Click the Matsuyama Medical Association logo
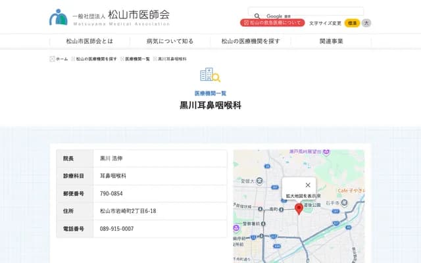The image size is (421, 263). pyautogui.click(x=109, y=16)
